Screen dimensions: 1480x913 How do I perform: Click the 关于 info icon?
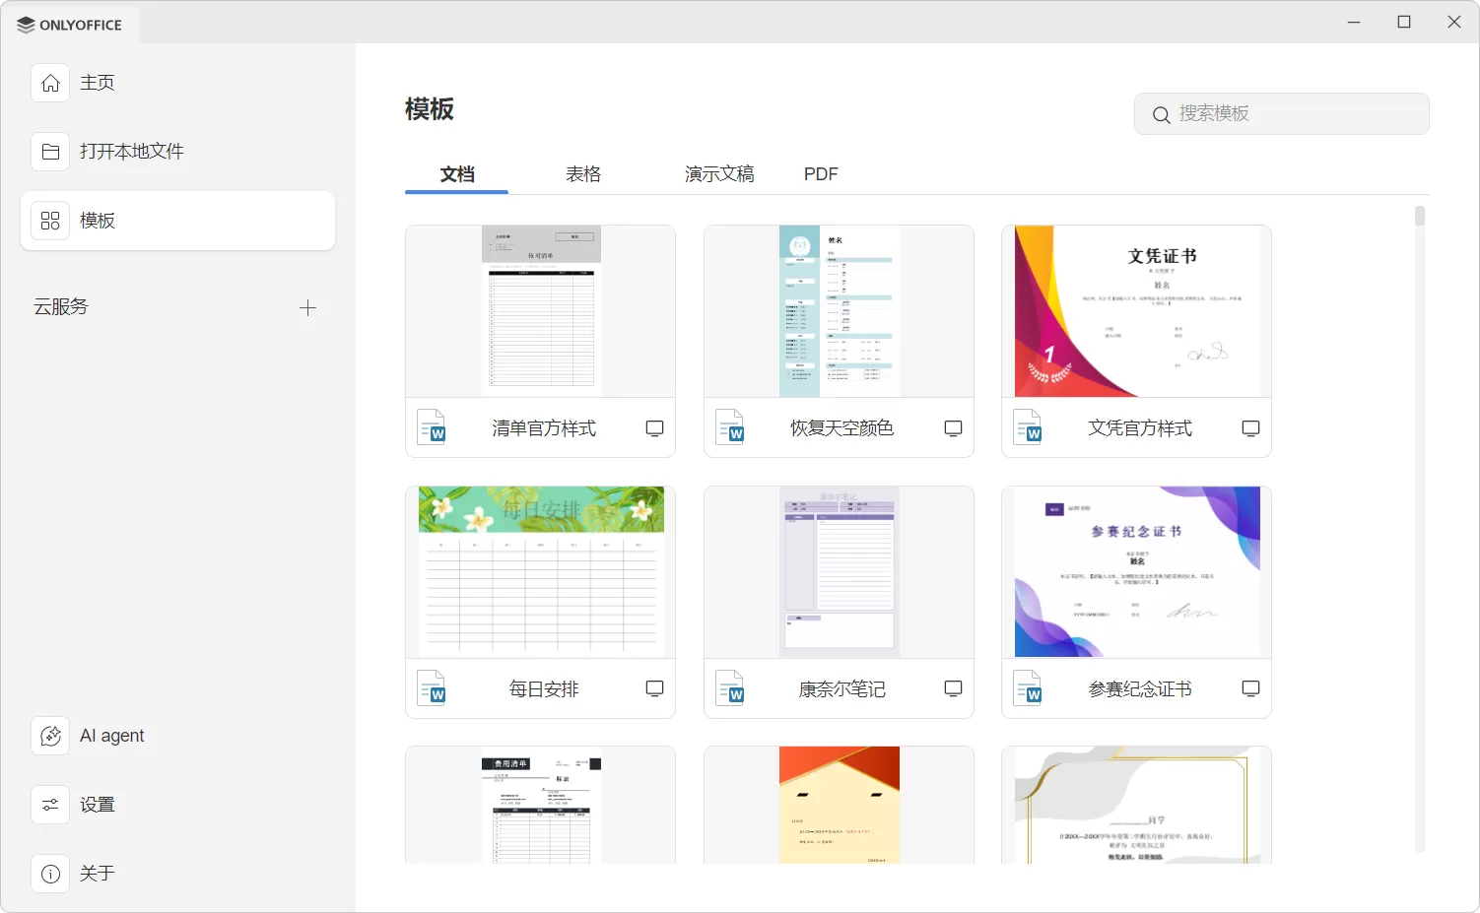point(50,874)
